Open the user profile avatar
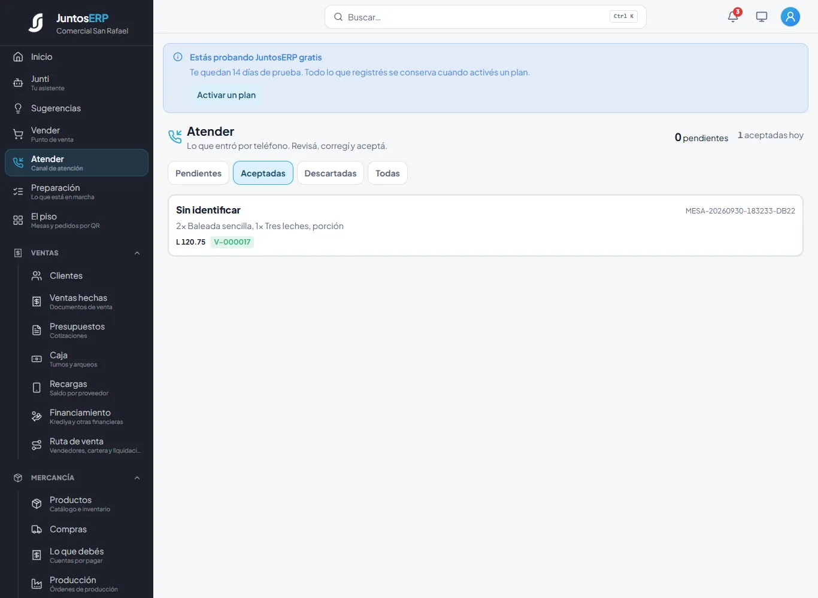Screen dimensions: 818x598 point(790,17)
